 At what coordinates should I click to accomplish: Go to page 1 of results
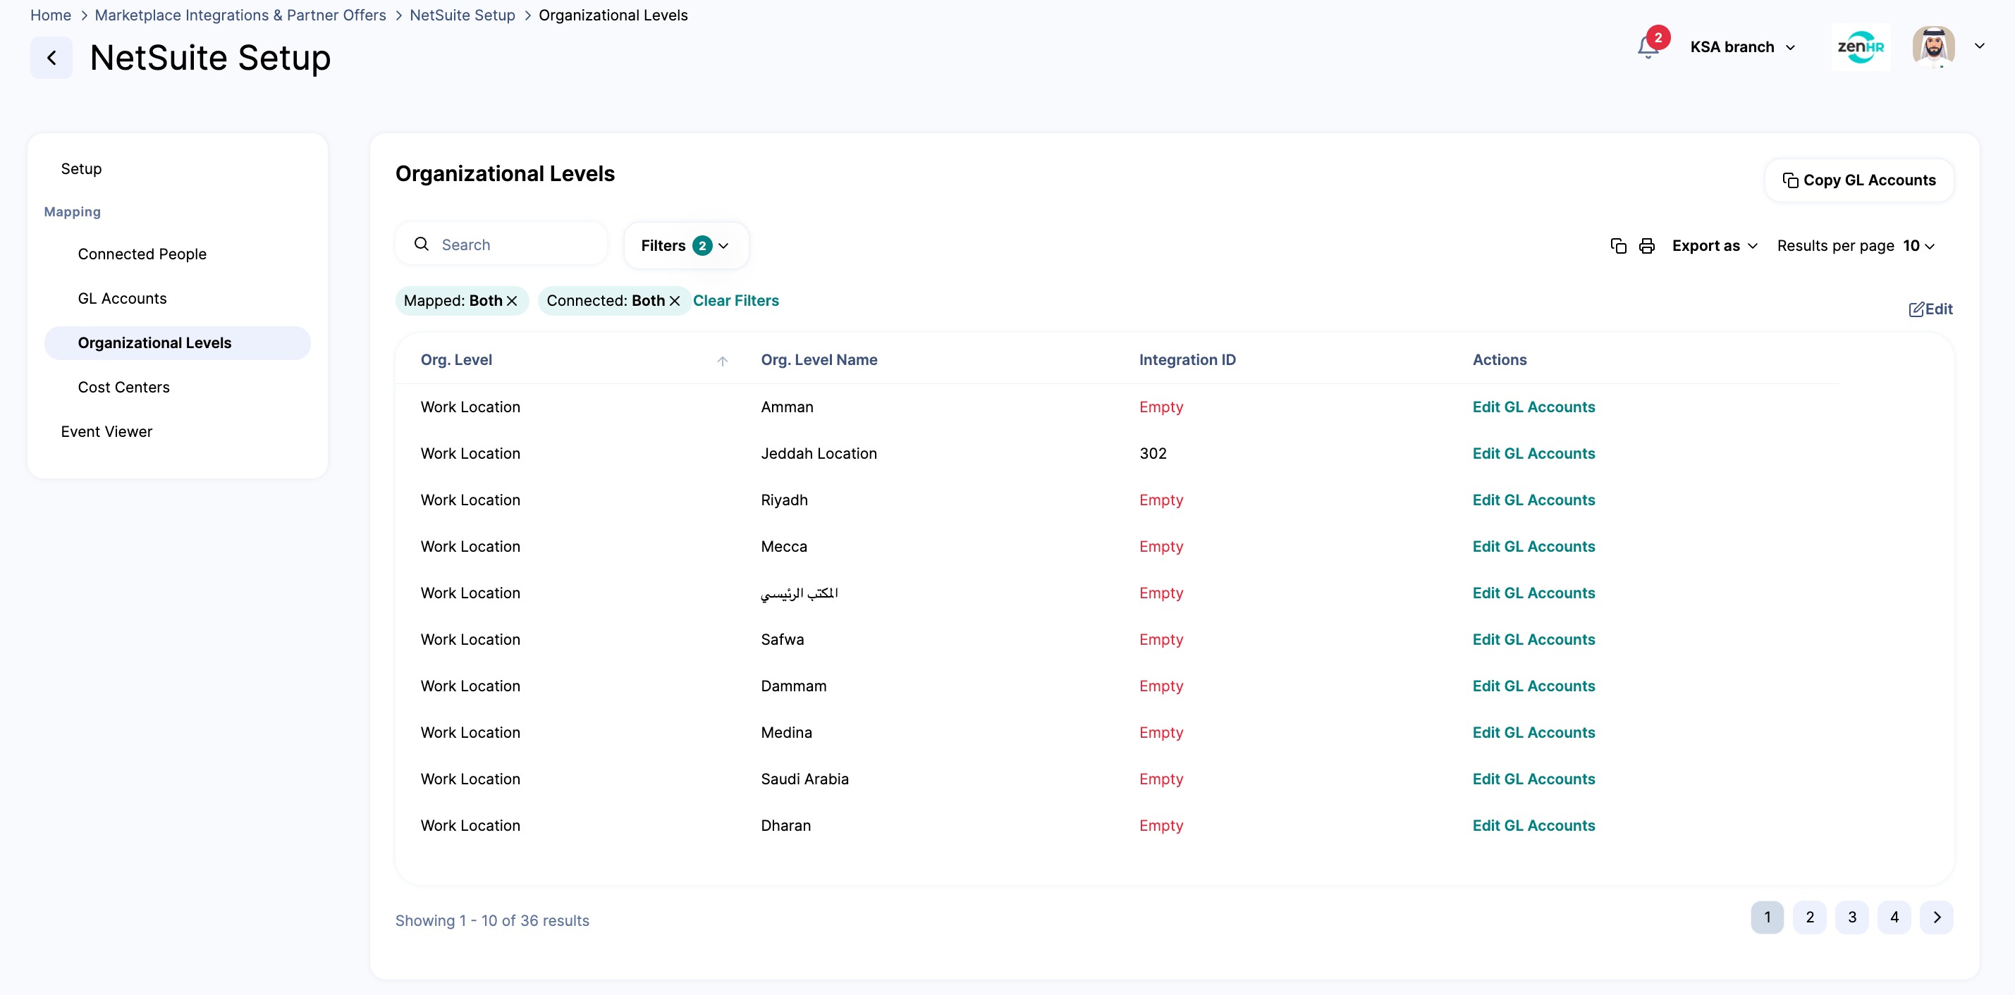point(1766,917)
